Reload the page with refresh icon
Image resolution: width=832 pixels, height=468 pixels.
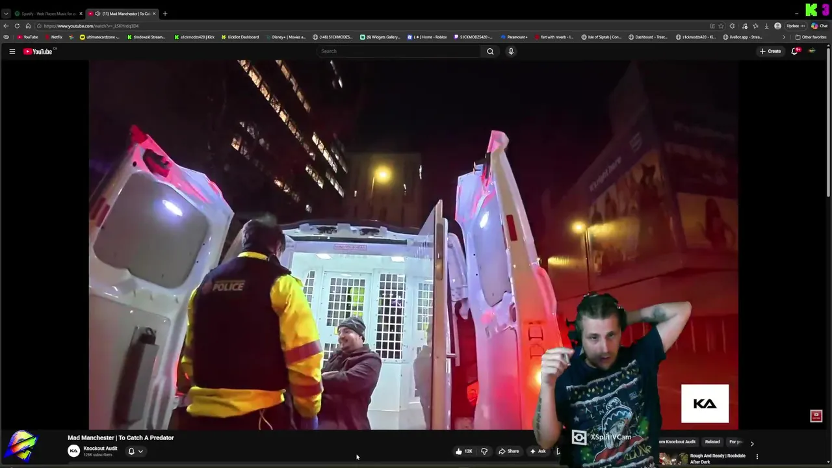pos(17,26)
